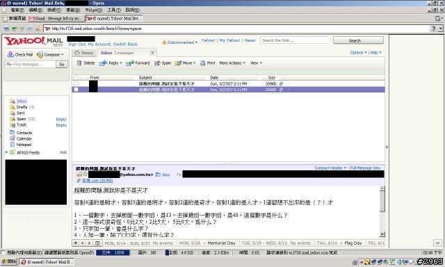Image resolution: width=445 pixels, height=267 pixels.
Task: Sort messages by Size column
Action: [x=272, y=77]
